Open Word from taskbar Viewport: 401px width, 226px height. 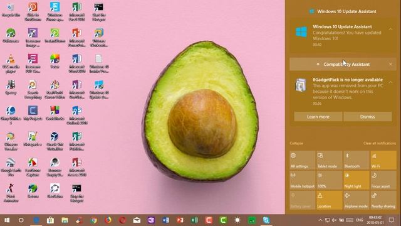click(165, 220)
